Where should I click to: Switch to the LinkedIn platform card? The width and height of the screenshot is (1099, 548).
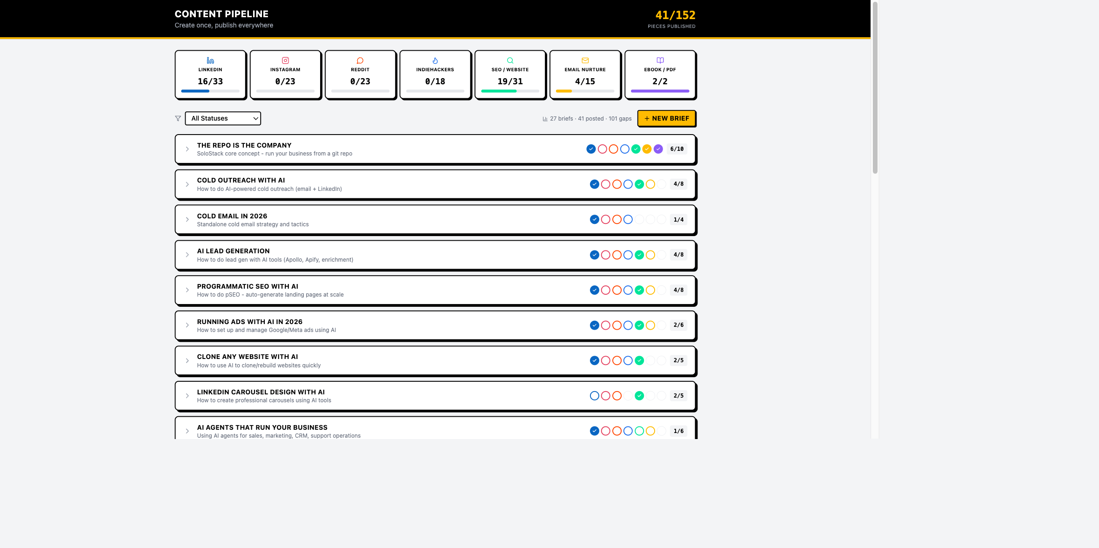tap(210, 74)
